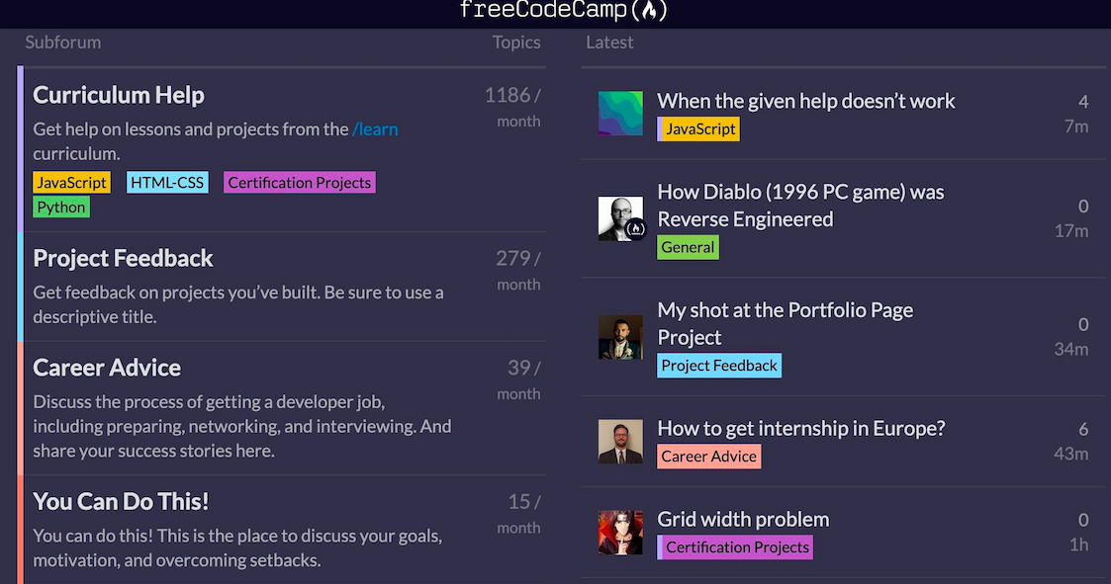Click '43m' timestamp on internship topic
Image resolution: width=1111 pixels, height=584 pixels.
(x=1071, y=454)
